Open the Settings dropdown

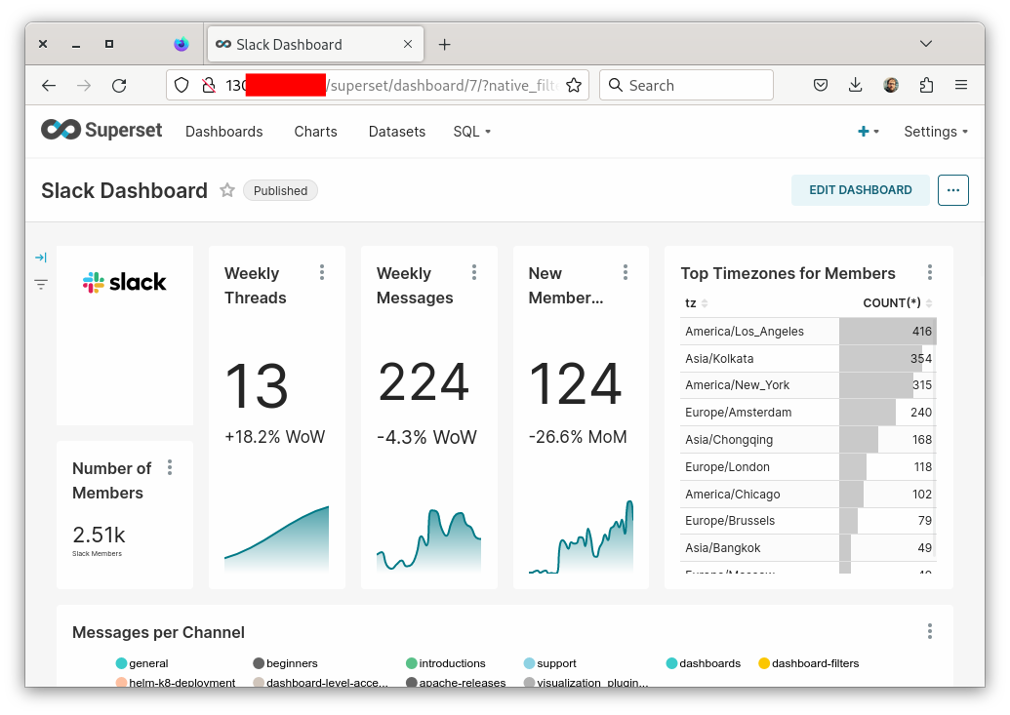tap(935, 131)
